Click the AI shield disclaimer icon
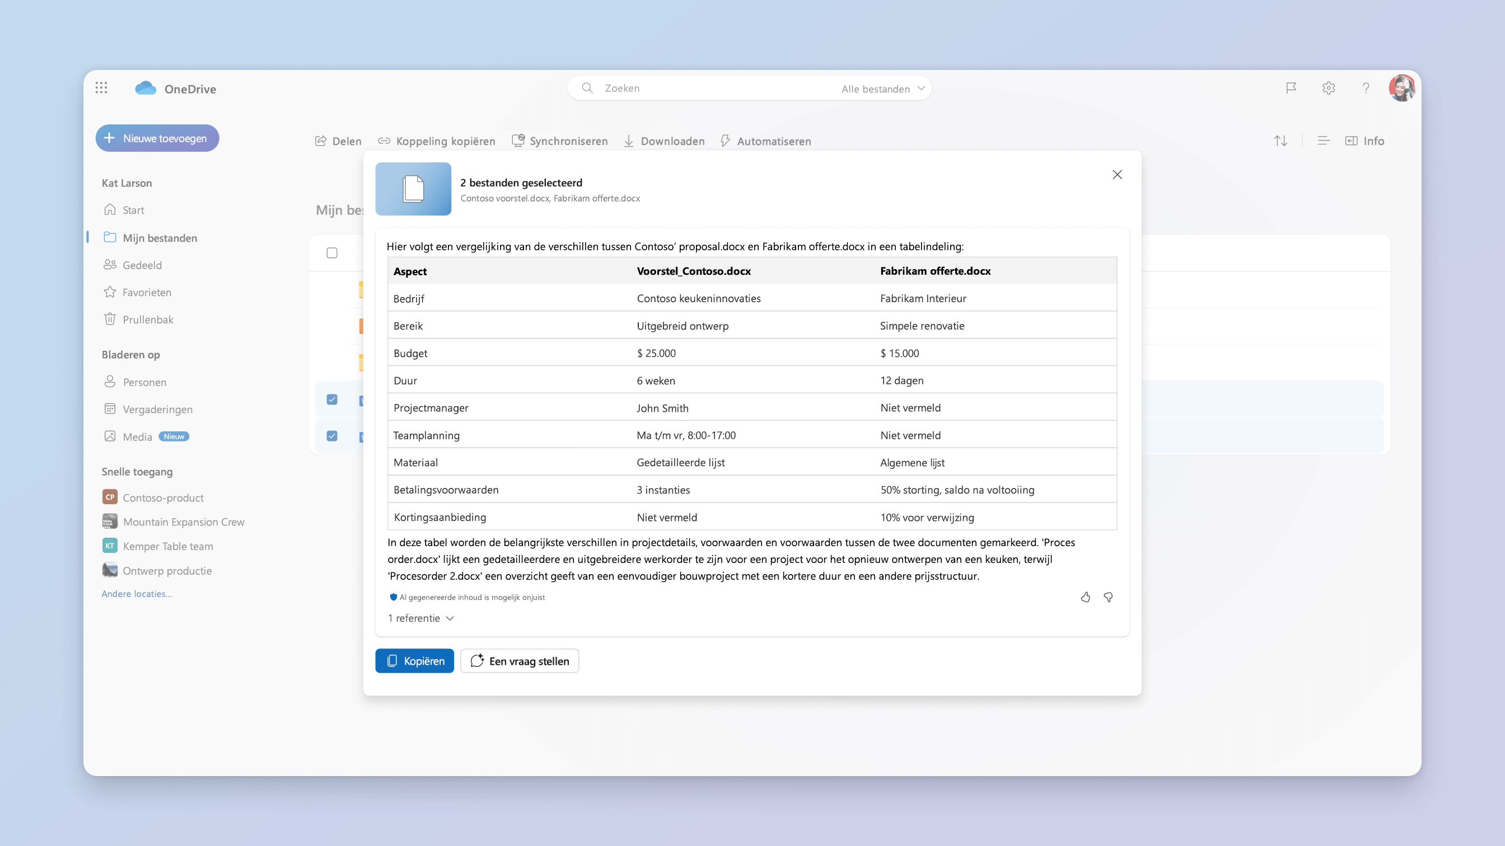 click(x=393, y=596)
